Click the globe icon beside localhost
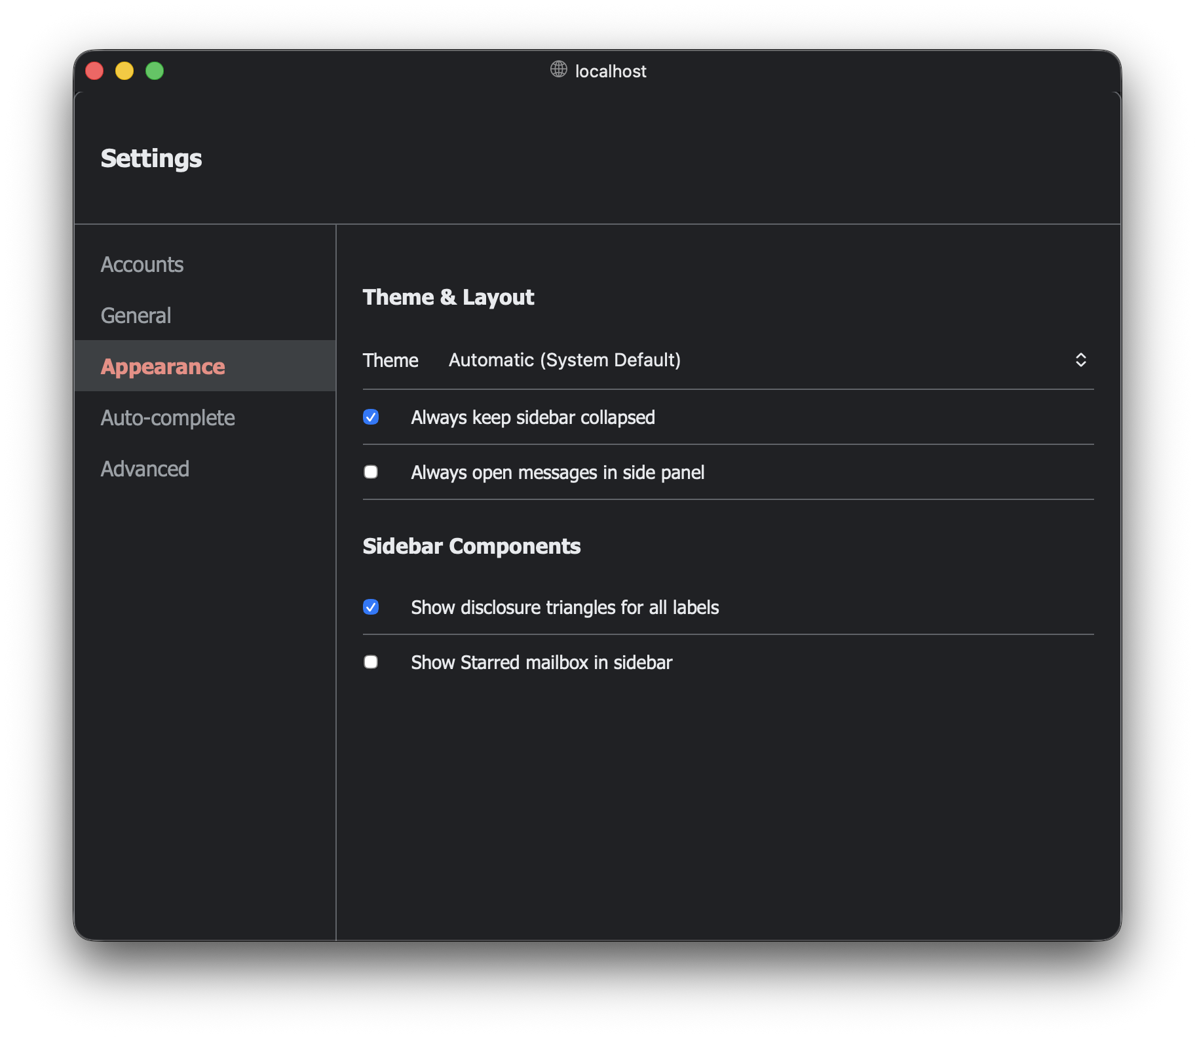The image size is (1195, 1038). point(558,70)
